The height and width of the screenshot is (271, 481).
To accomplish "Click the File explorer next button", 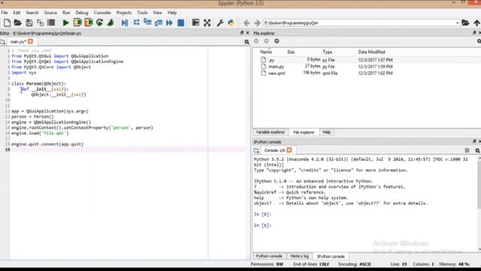I will [x=266, y=41].
